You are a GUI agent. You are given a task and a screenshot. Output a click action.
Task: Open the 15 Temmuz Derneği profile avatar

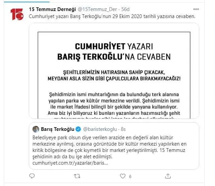pos(17,14)
